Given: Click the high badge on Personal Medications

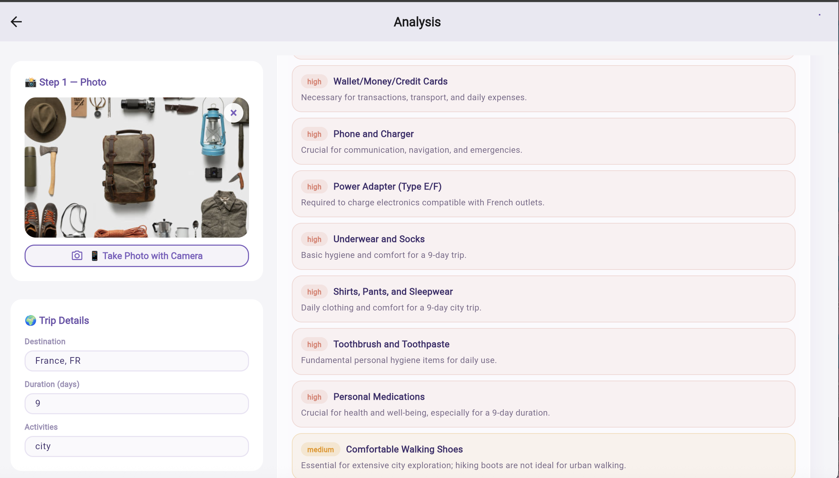Looking at the screenshot, I should click(314, 397).
